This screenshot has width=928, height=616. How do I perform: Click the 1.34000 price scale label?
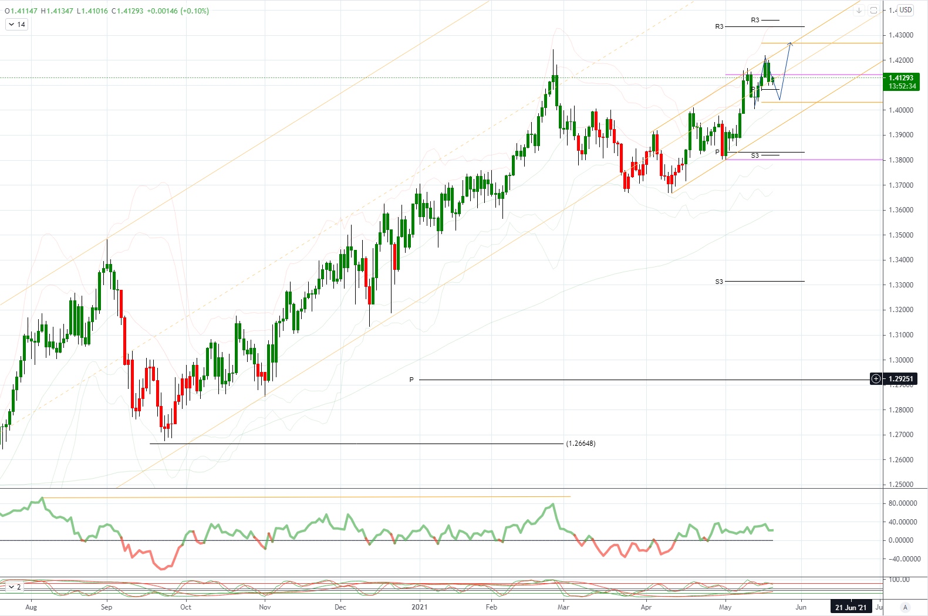[x=901, y=260]
